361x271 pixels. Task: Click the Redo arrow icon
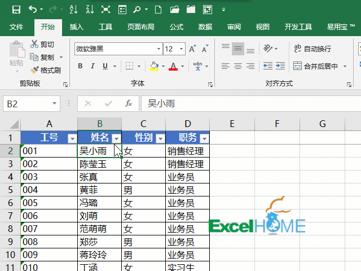52,10
